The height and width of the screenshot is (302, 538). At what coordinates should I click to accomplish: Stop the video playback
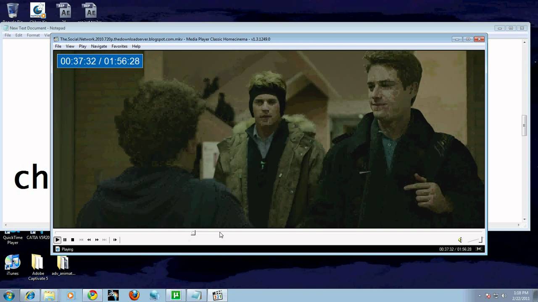pyautogui.click(x=72, y=240)
